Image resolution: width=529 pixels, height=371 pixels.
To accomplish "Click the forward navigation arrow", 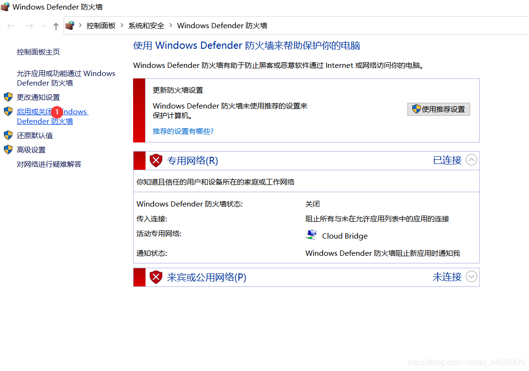I will click(29, 26).
